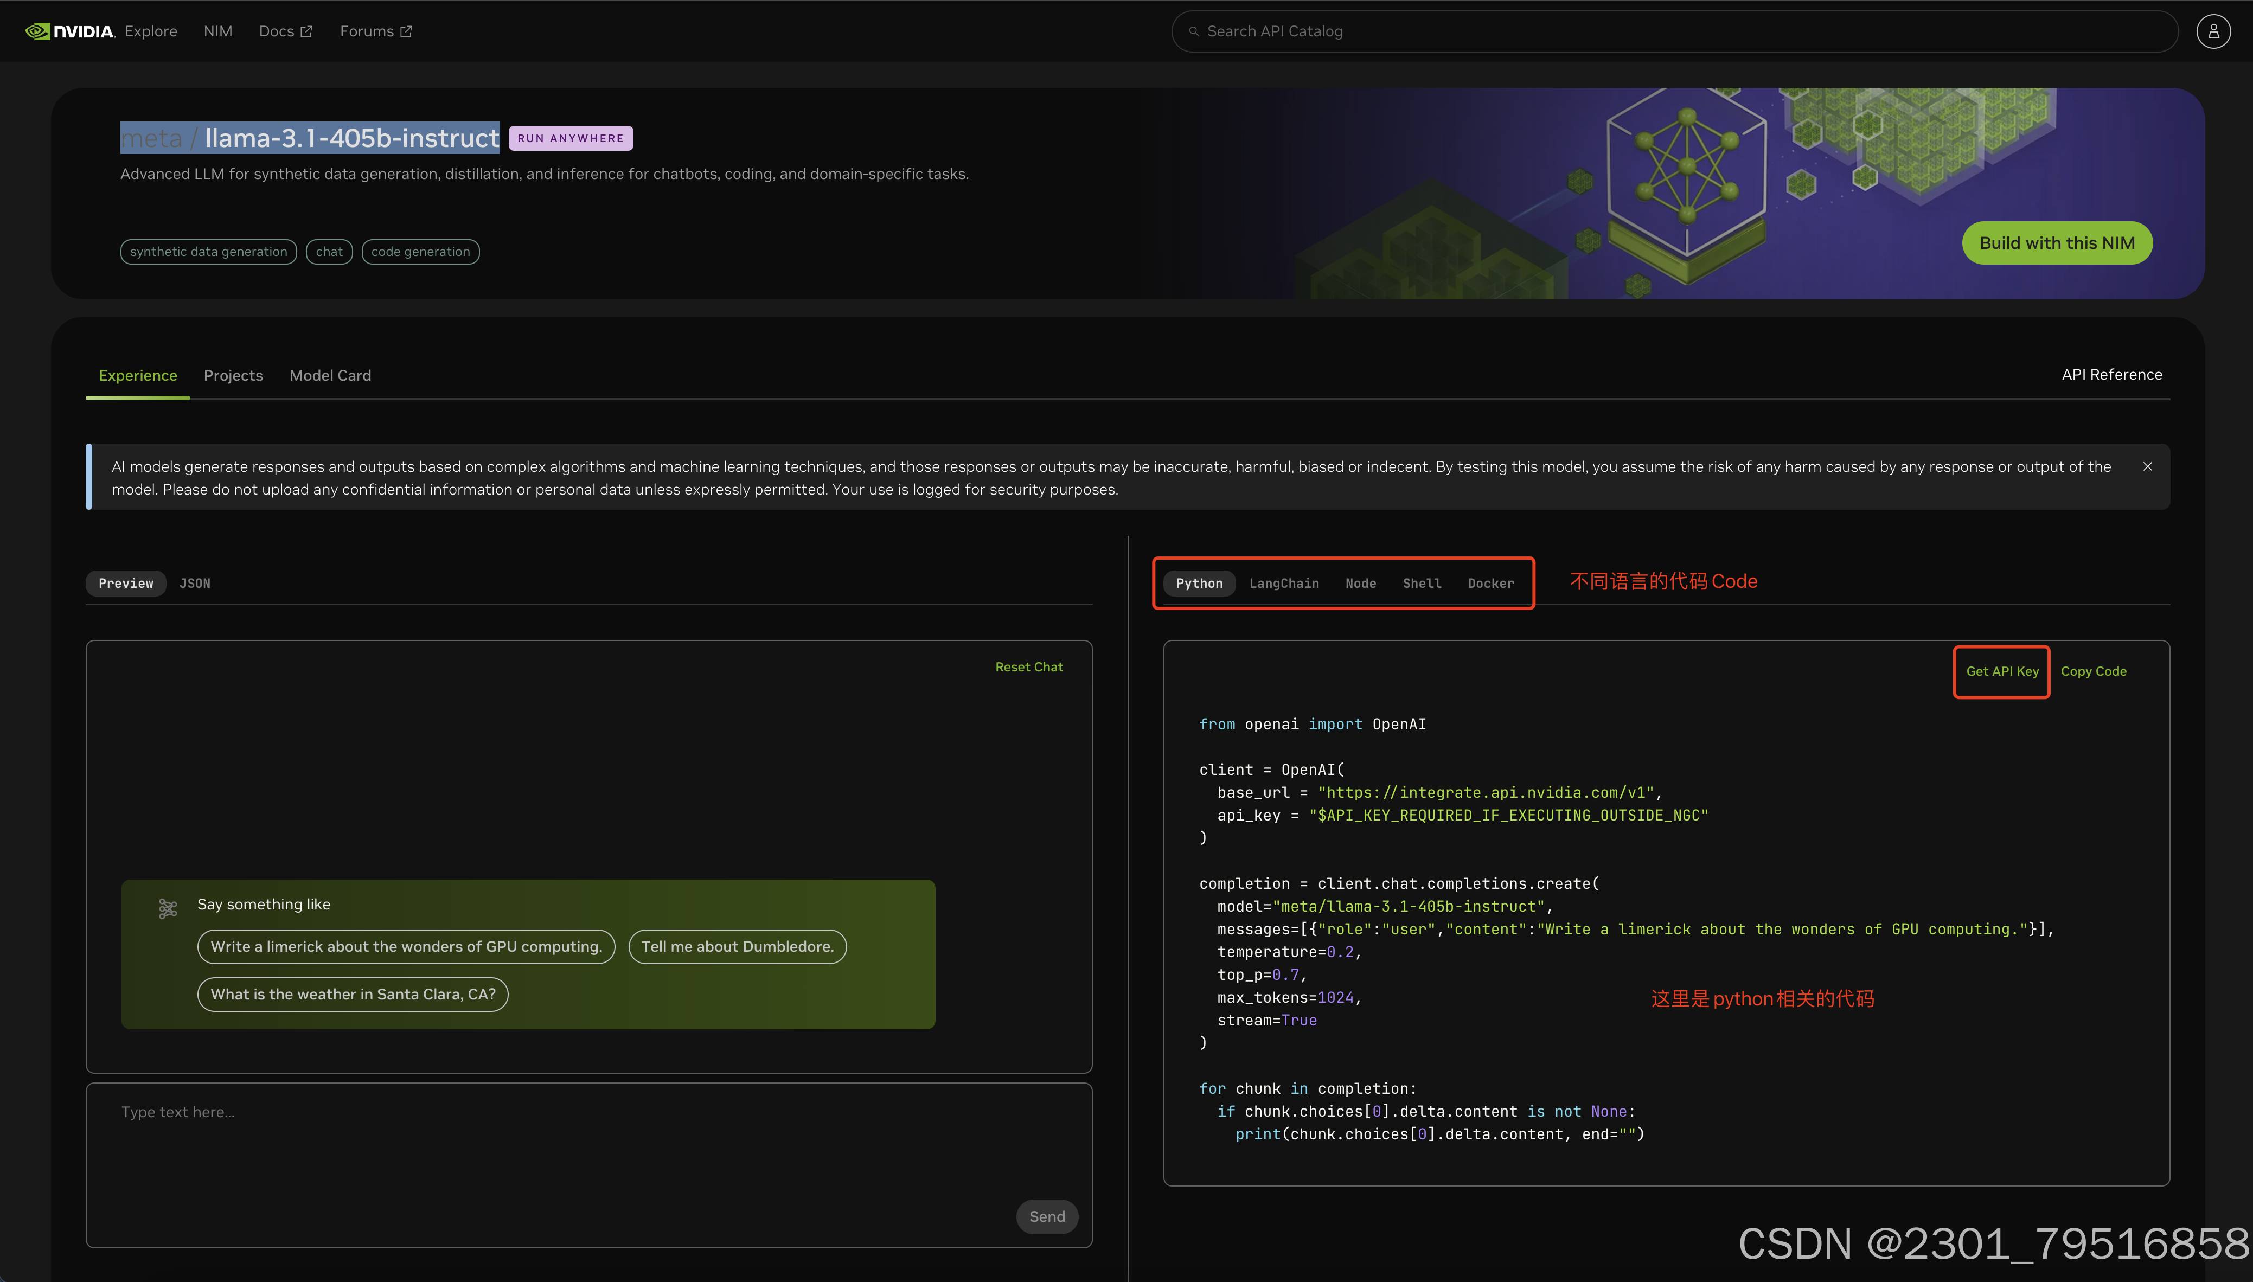The height and width of the screenshot is (1282, 2253).
Task: Click the model description text
Action: (544, 174)
